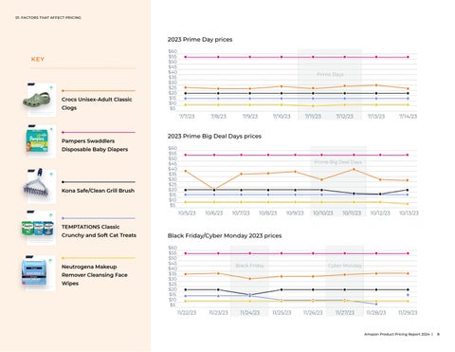
Task: Click the yellow Neutrogena point at 10/13/23
Action: (x=408, y=204)
